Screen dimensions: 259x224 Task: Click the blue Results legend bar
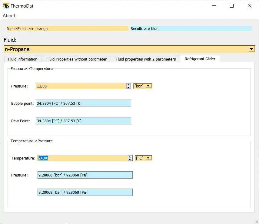pyautogui.click(x=191, y=28)
